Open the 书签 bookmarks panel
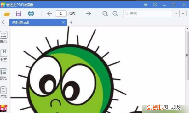The width and height of the screenshot is (189, 113). coord(3,55)
